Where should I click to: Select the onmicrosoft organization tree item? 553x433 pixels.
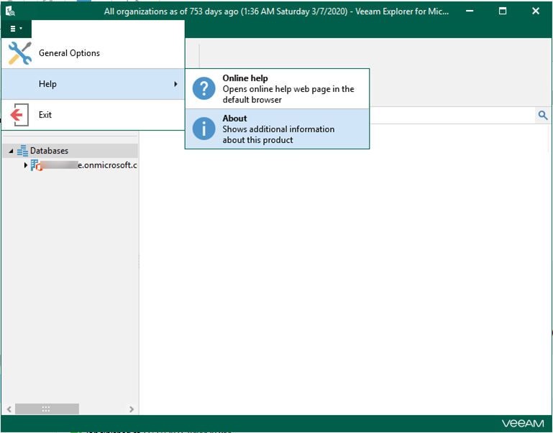point(84,164)
